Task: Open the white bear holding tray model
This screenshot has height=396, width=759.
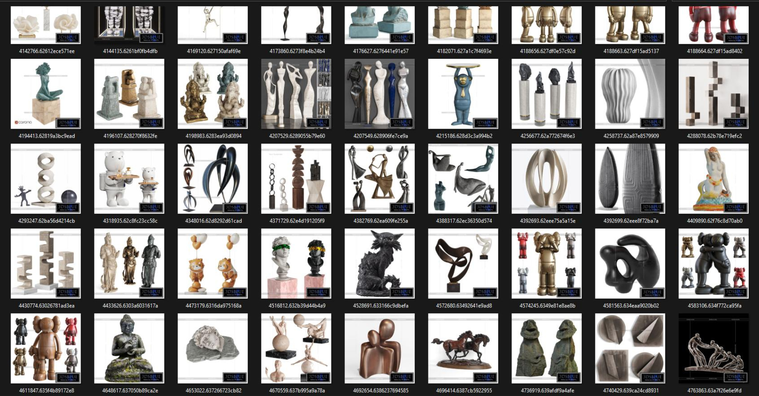Action: tap(129, 179)
